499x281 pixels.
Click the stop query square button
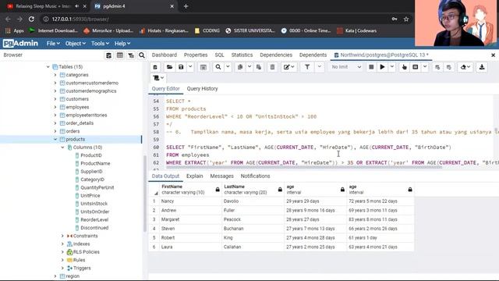click(371, 67)
